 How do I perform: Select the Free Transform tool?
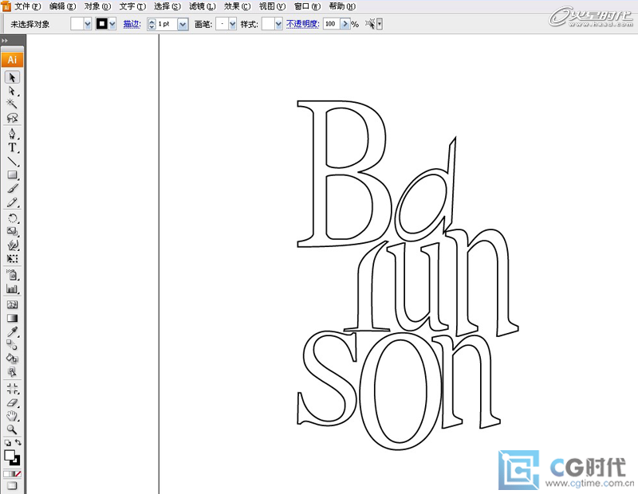[12, 259]
